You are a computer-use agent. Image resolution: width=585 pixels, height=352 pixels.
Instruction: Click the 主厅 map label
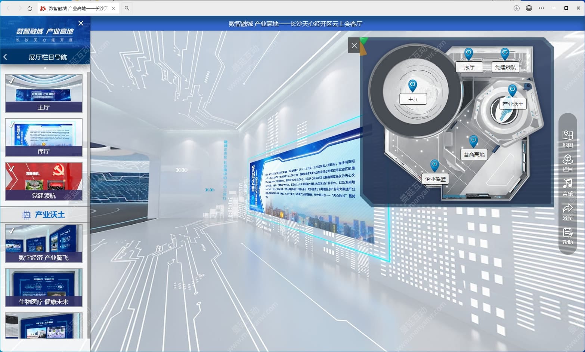point(413,99)
